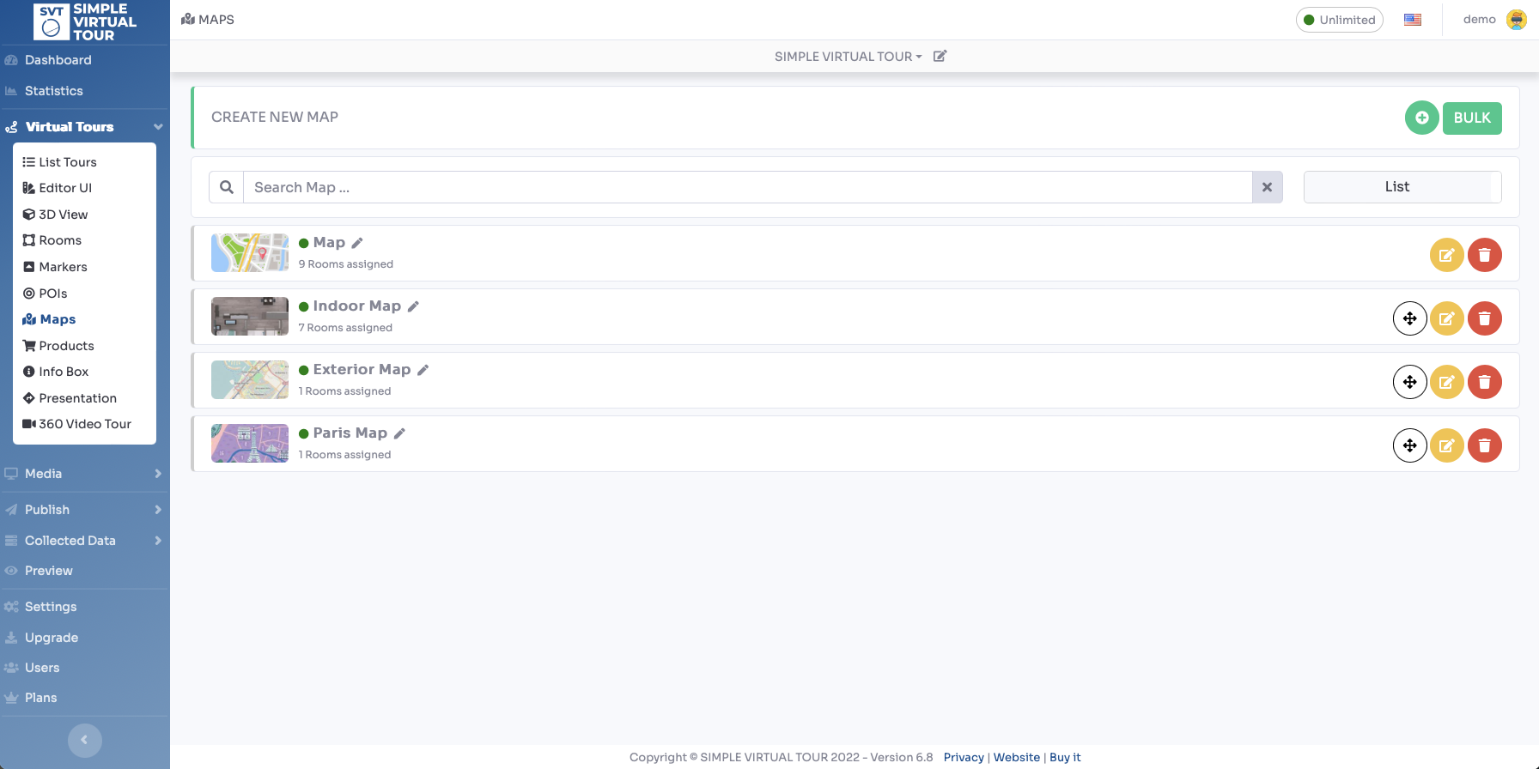This screenshot has width=1539, height=769.
Task: Open editor for Indoor Map
Action: pyautogui.click(x=1446, y=318)
